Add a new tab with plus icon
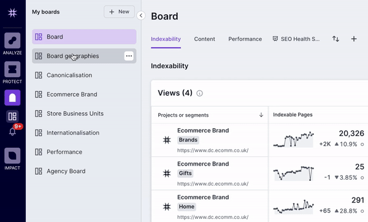This screenshot has height=222, width=368. tap(354, 39)
